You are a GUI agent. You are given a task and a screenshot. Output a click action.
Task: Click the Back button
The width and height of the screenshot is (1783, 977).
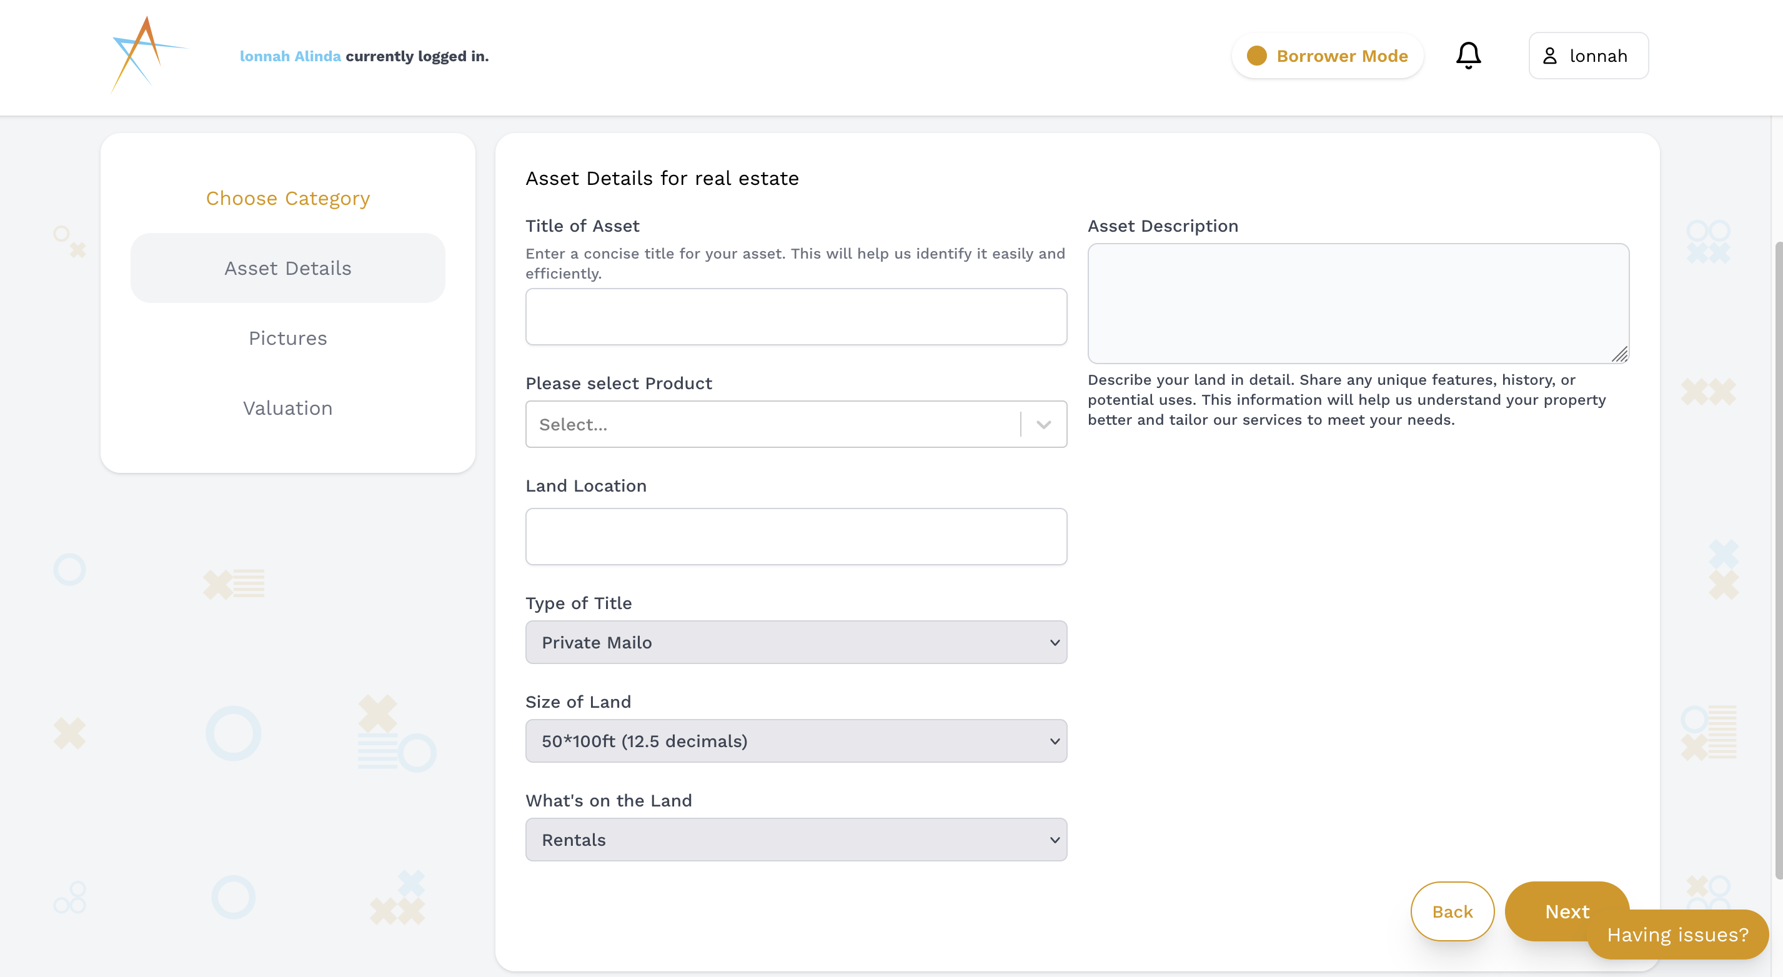(x=1452, y=912)
